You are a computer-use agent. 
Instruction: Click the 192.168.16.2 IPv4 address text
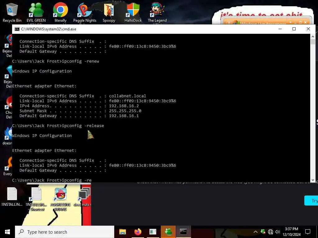pos(124,106)
